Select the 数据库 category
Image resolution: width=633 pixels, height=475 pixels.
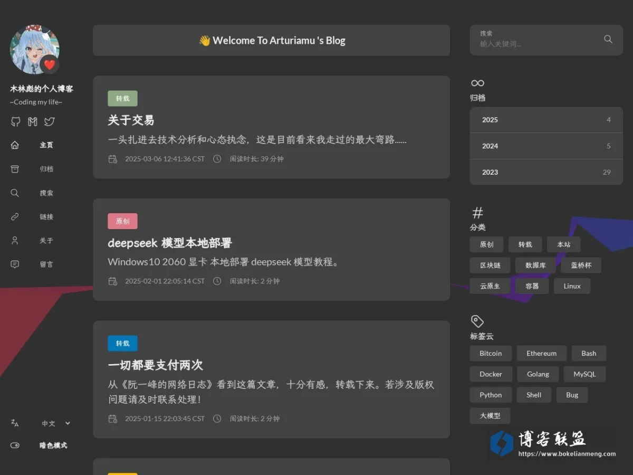535,265
